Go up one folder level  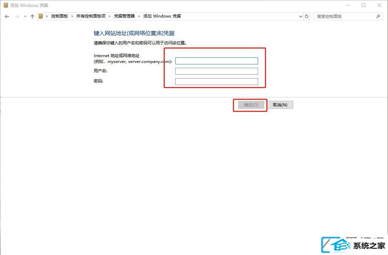click(x=32, y=17)
